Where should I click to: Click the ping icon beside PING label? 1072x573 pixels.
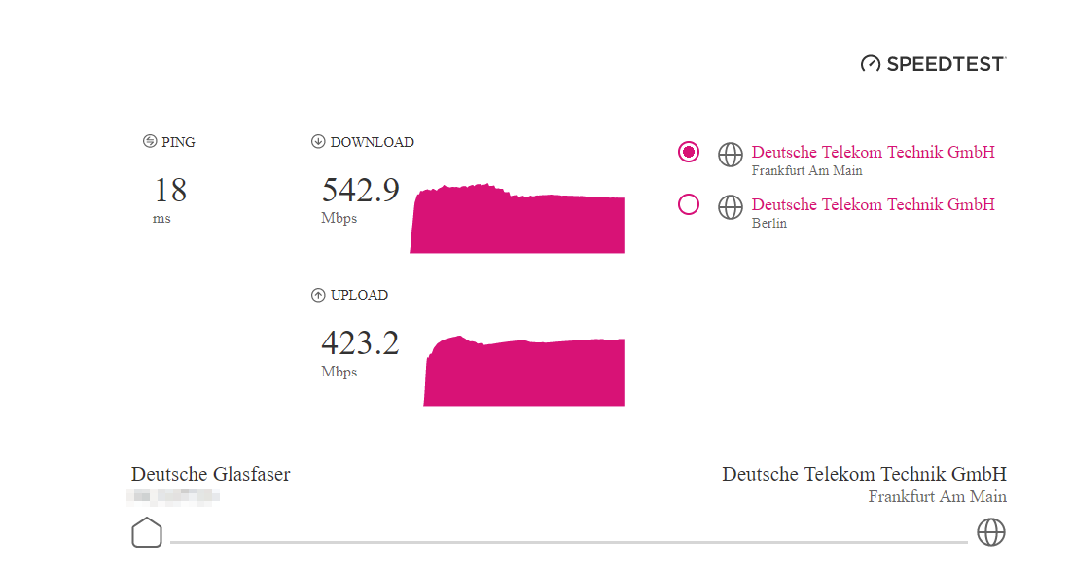tap(150, 141)
